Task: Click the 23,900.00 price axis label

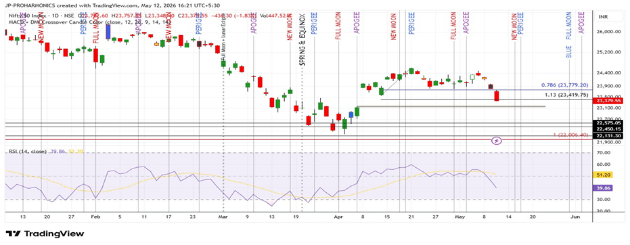Action: (x=609, y=85)
